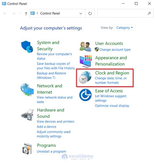Screen dimensions: 155x164
Task: Click the Control Panel address bar icon
Action: pyautogui.click(x=32, y=13)
